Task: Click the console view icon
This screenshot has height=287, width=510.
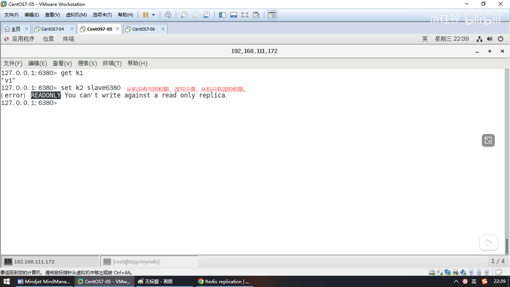Action: 272,15
